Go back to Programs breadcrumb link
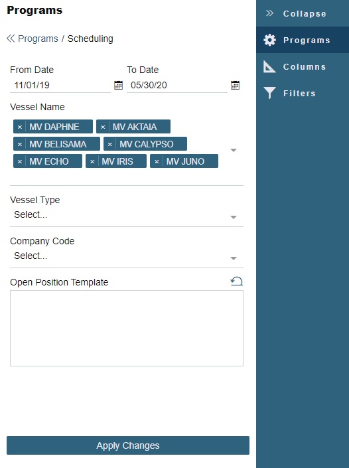 (x=38, y=39)
